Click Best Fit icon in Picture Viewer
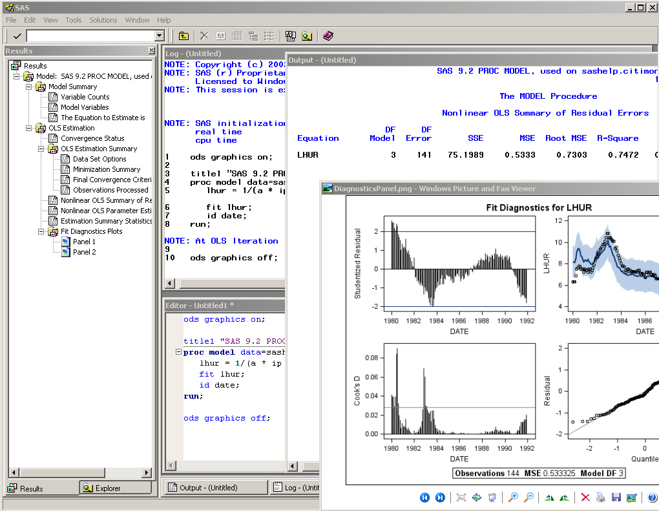Screen dimensions: 659x511 point(461,497)
